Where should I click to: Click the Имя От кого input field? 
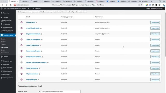61,91
